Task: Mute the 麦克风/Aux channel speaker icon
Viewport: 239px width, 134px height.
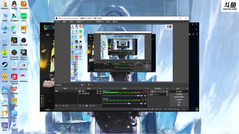Action: (142, 96)
